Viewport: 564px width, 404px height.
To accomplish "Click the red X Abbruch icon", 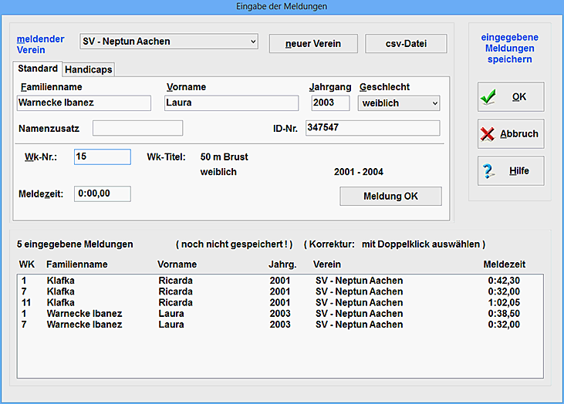I will 488,134.
